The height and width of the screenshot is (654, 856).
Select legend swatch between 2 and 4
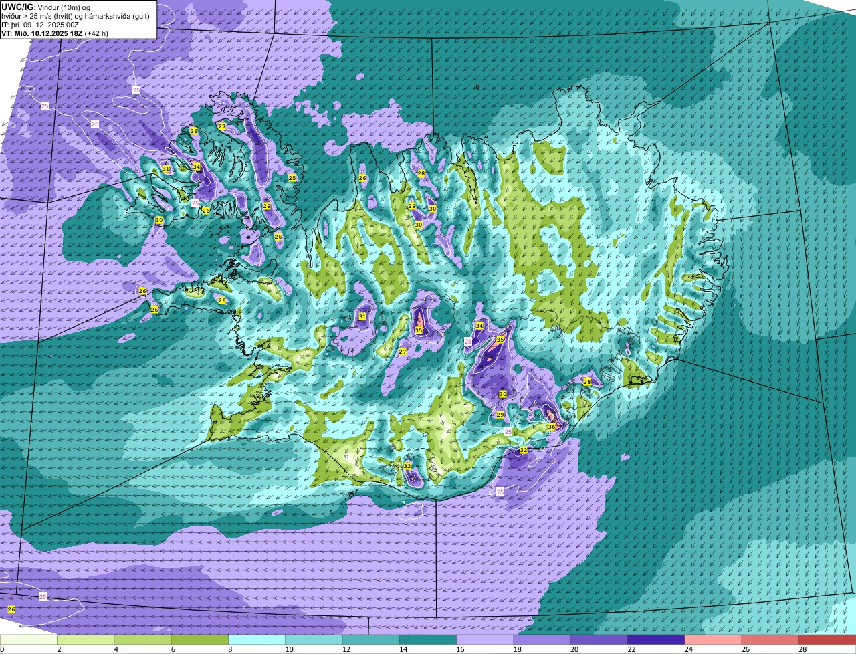coord(86,639)
